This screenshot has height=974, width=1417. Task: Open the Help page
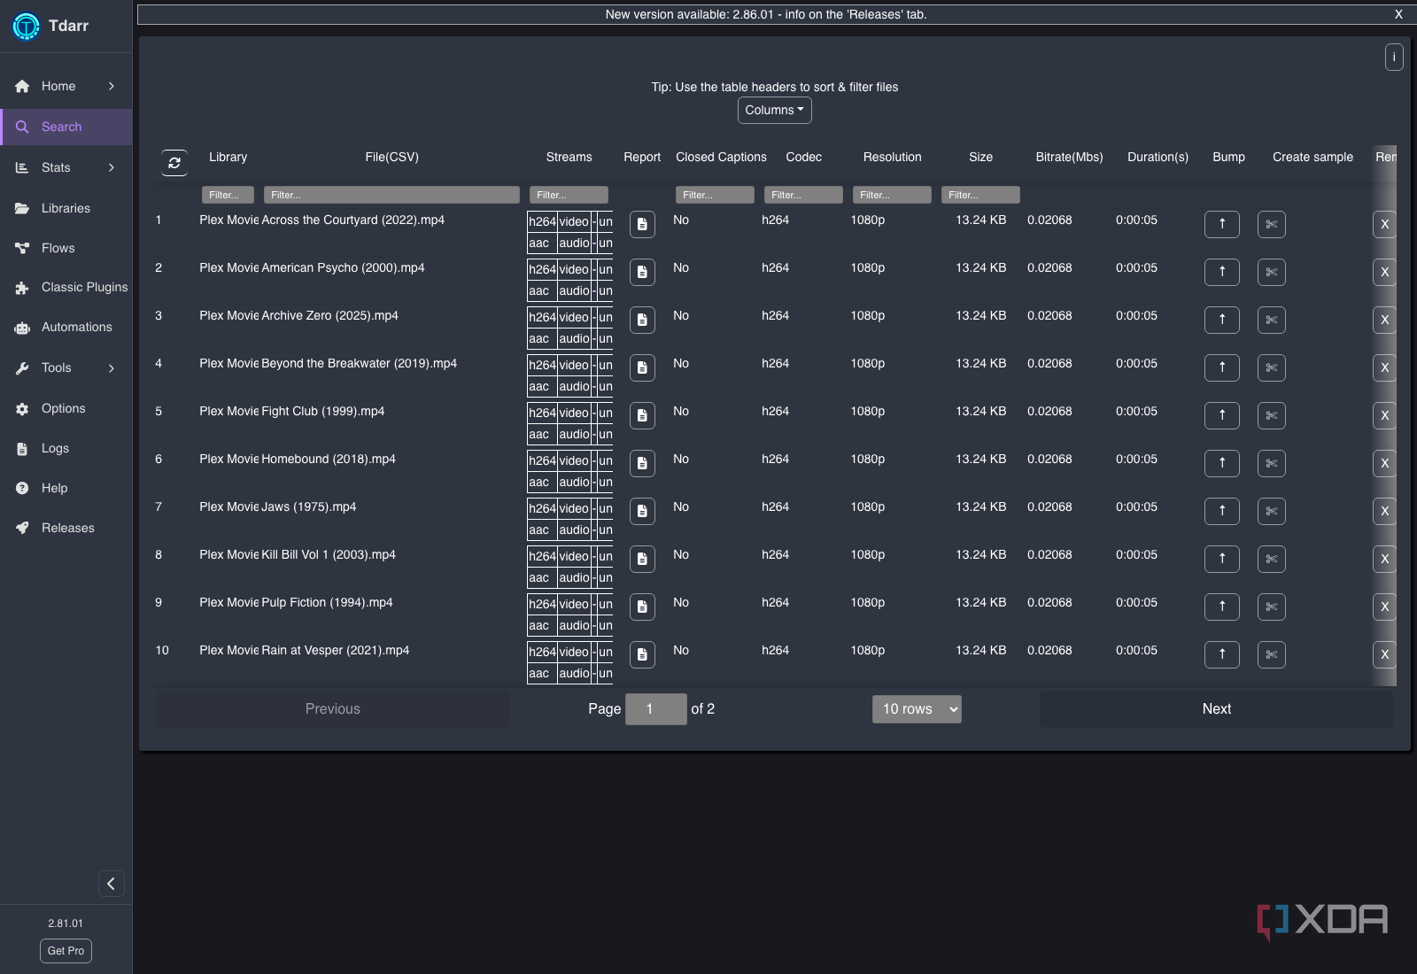point(66,488)
